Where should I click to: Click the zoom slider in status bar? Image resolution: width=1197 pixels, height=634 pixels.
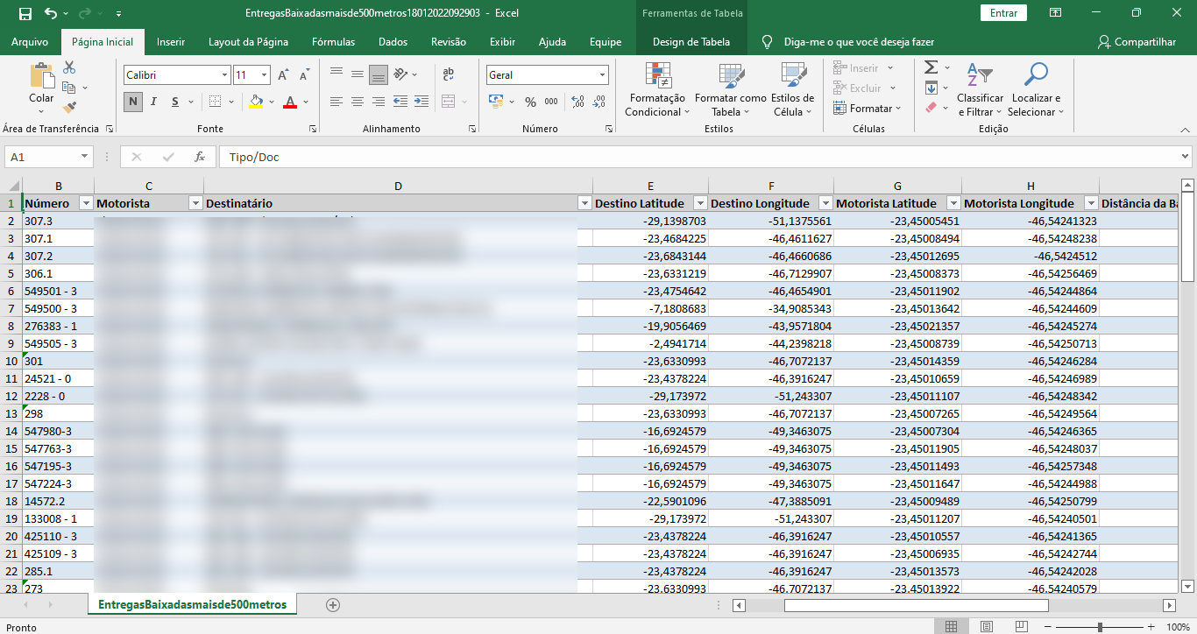pyautogui.click(x=1100, y=627)
